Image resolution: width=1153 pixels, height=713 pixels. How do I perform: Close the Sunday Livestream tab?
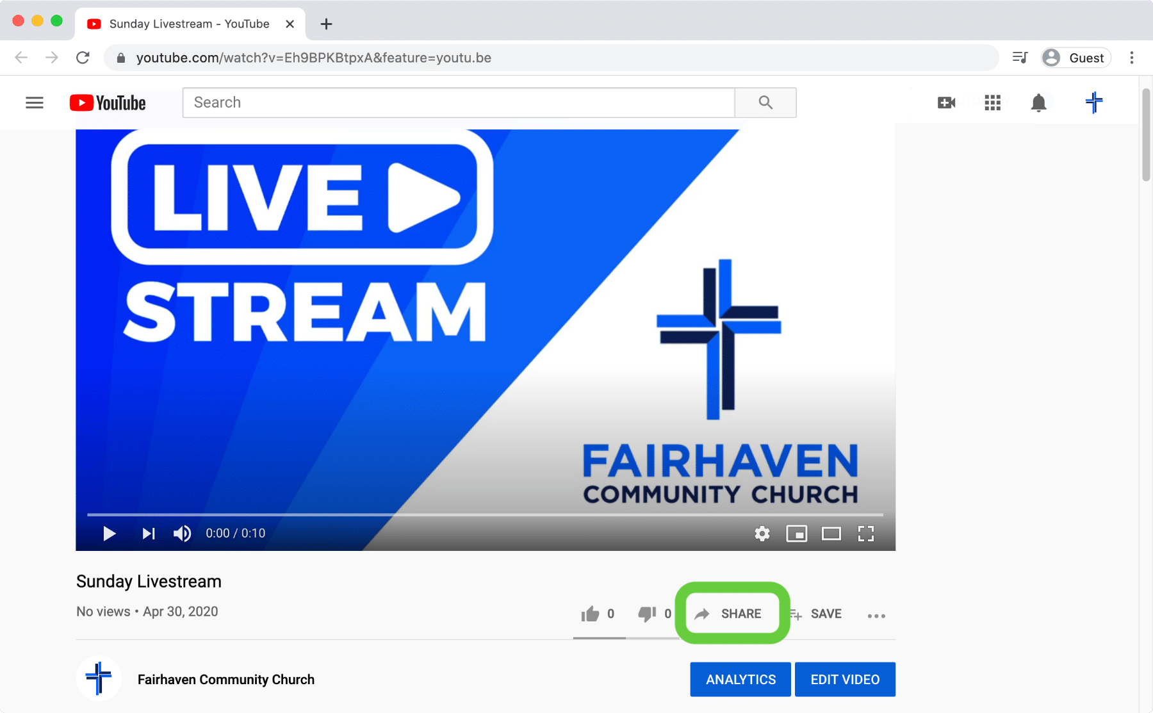pyautogui.click(x=290, y=24)
